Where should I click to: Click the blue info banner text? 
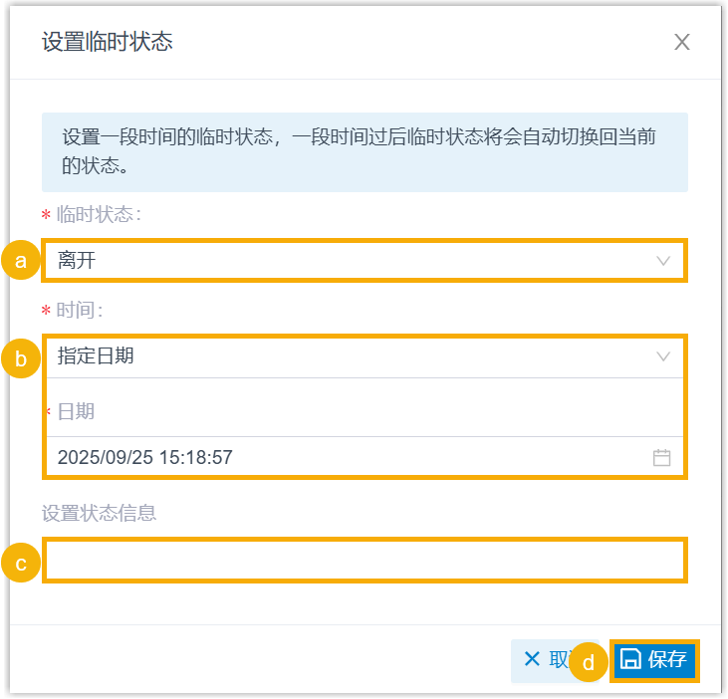pos(359,151)
